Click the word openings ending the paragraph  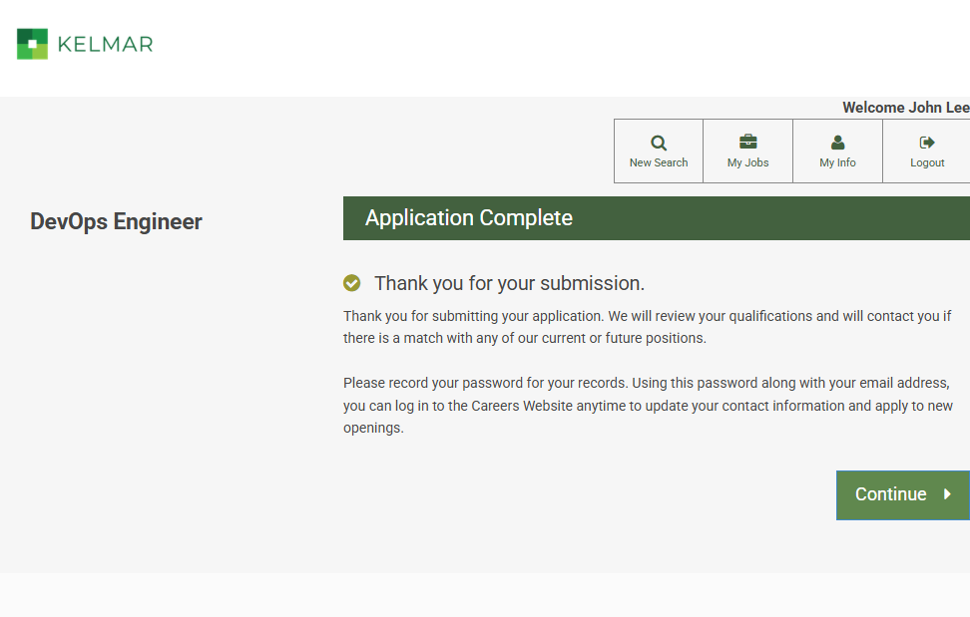[373, 429]
